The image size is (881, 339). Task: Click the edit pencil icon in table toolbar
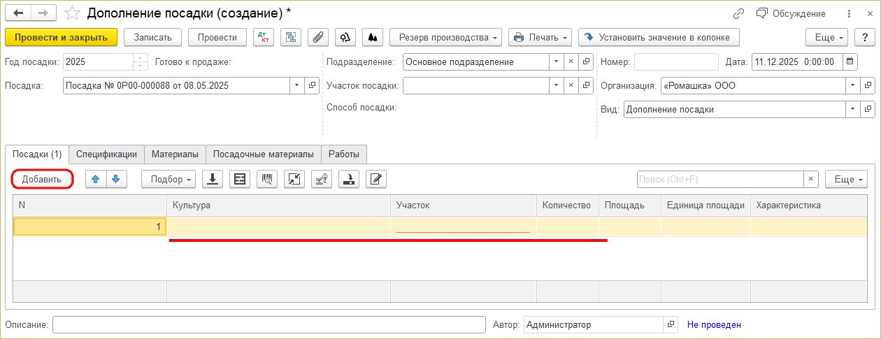[x=376, y=179]
